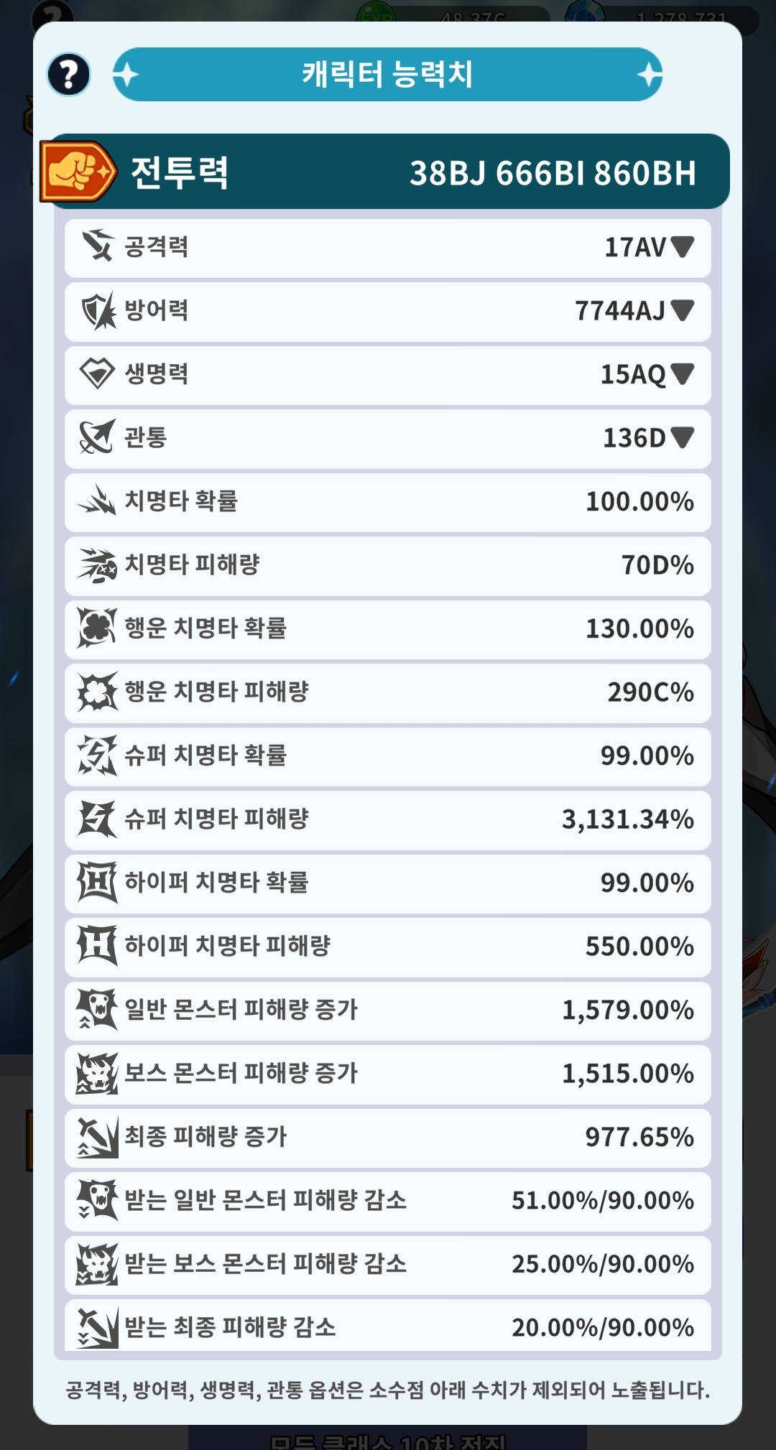This screenshot has width=776, height=1450.
Task: Expand the 136D penetration value arrow
Action: [682, 437]
